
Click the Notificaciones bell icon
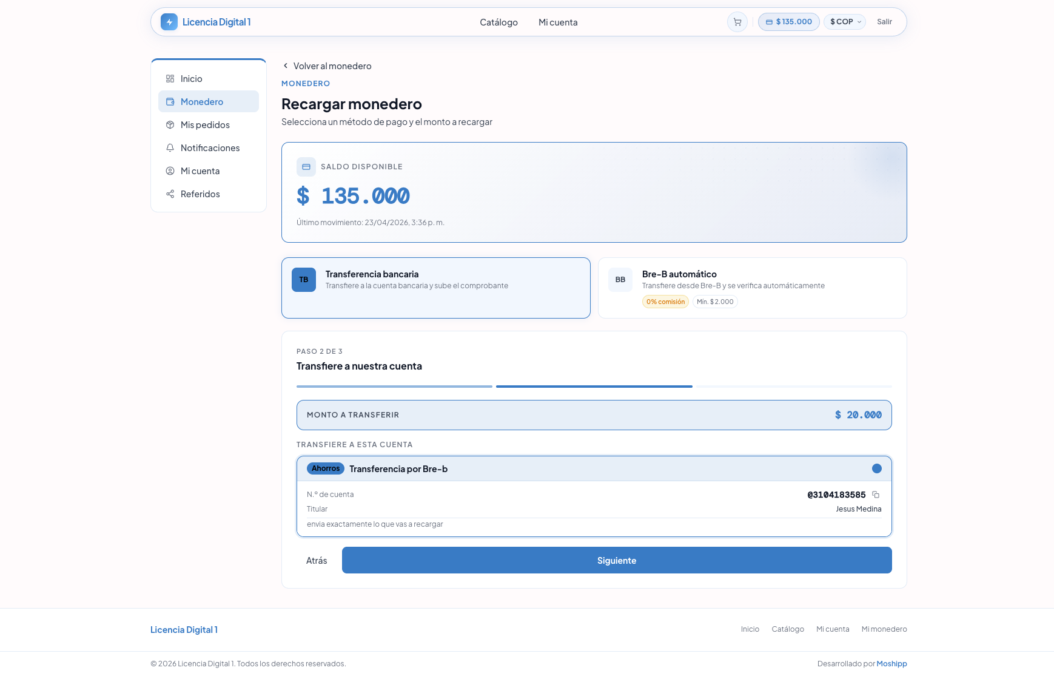tap(170, 148)
